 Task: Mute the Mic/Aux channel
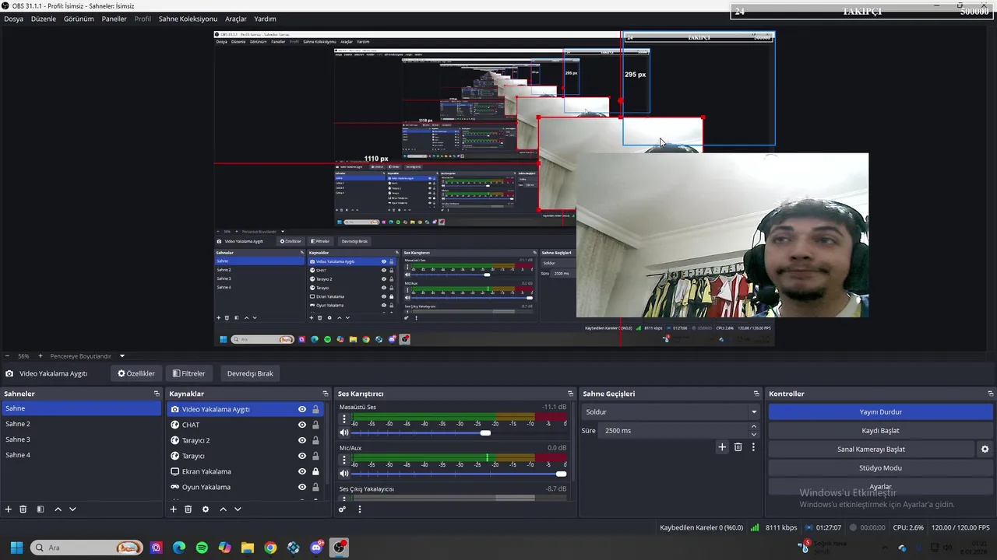[x=344, y=474]
